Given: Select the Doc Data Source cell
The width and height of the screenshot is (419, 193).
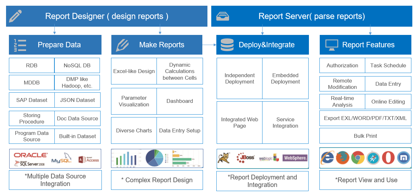Looking at the screenshot, I should coord(77,118).
